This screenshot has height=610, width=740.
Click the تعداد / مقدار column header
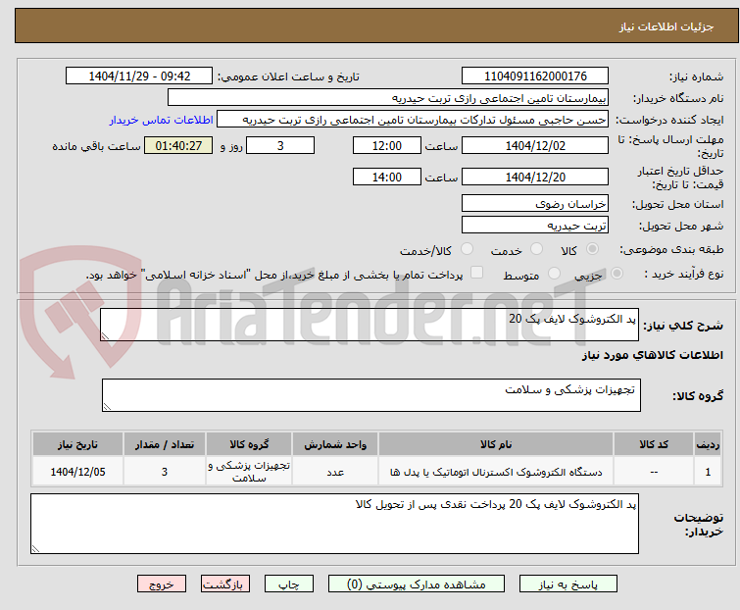tap(165, 444)
